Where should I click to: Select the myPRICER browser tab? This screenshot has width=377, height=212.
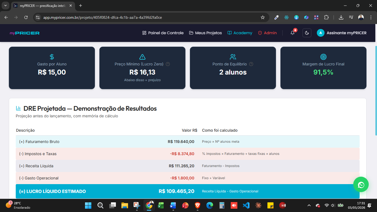coord(43,6)
